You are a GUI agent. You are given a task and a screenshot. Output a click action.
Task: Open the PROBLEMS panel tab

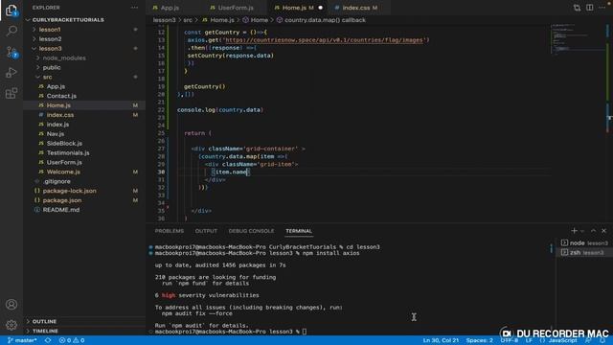coord(170,231)
